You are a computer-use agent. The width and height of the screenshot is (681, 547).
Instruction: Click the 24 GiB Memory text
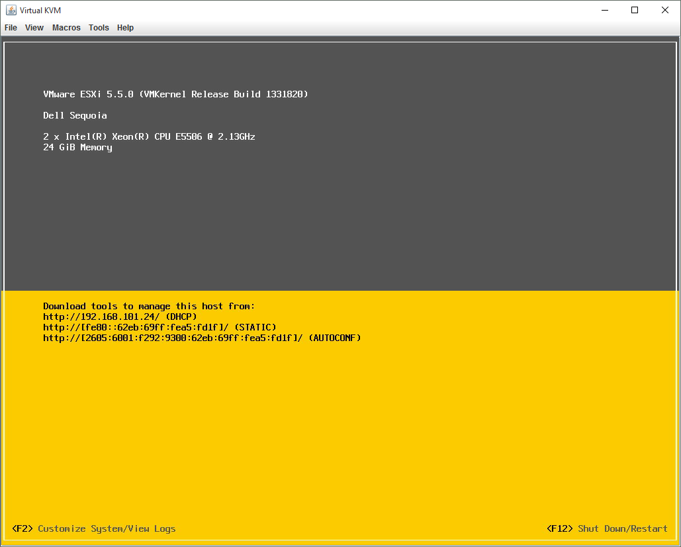tap(77, 147)
